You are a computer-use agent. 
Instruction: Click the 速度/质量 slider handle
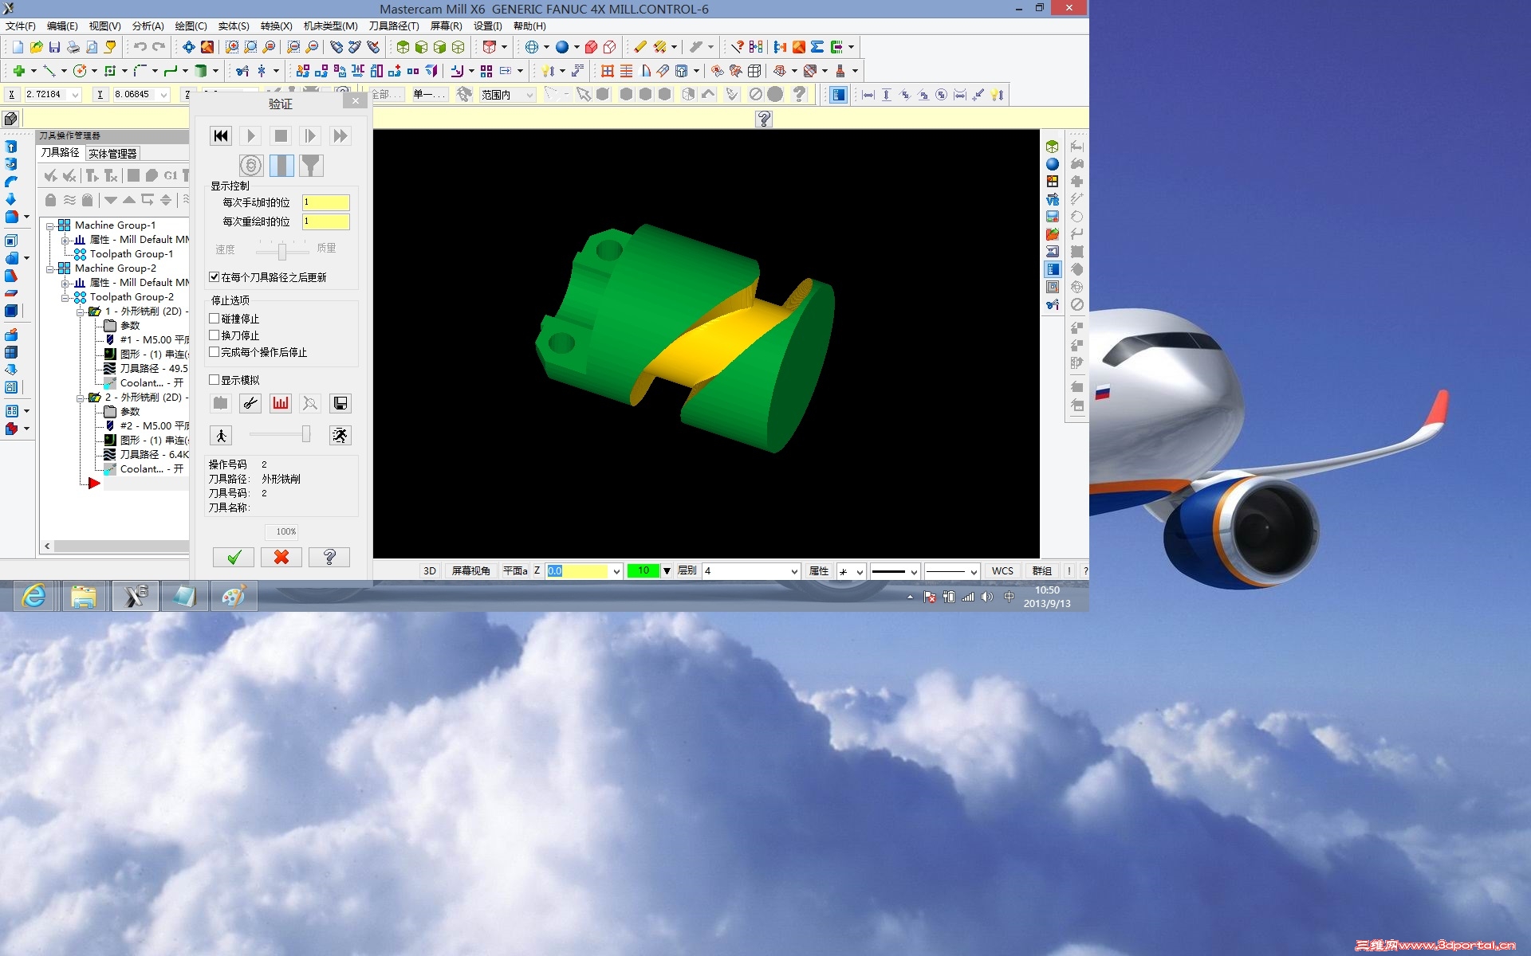[x=281, y=252]
